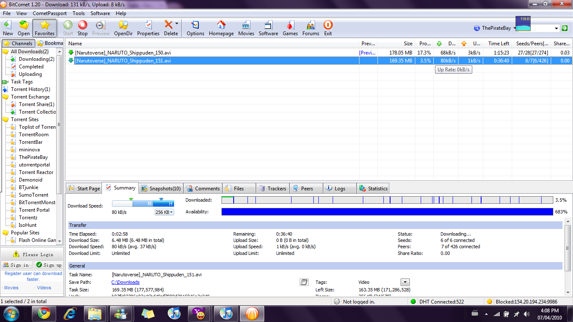Expand the Delete button dropdown arrow

click(x=177, y=23)
